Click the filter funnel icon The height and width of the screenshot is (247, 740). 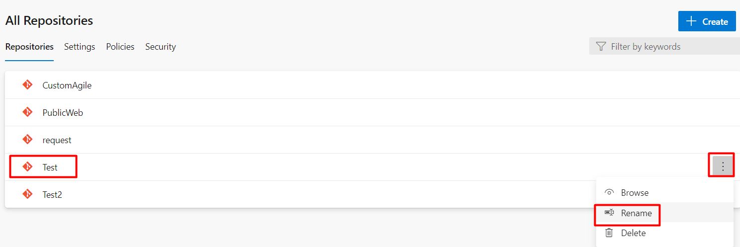click(601, 46)
